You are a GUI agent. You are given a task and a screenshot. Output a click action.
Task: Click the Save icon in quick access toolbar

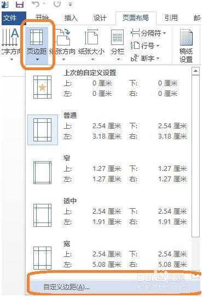click(x=20, y=4)
